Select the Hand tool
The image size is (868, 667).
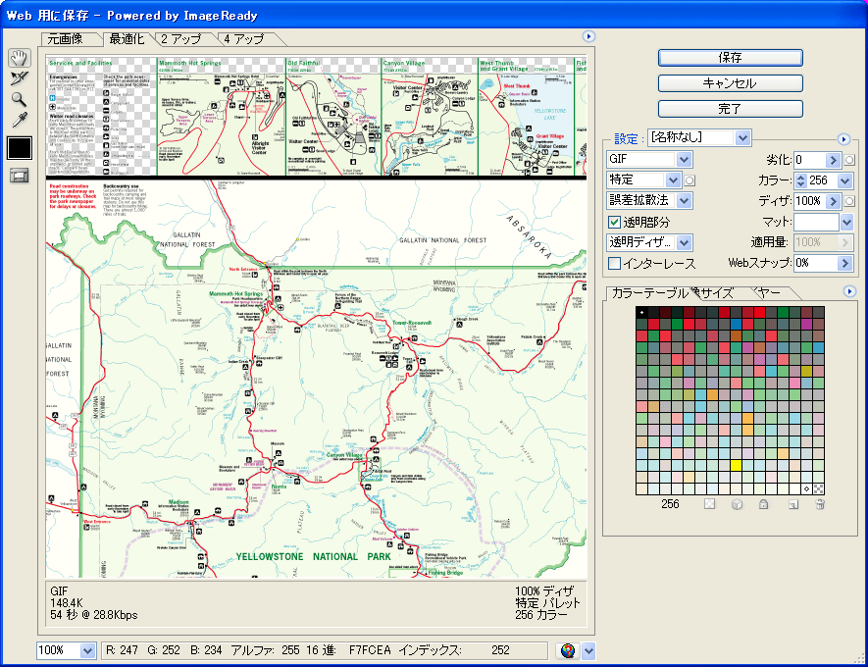pos(19,58)
